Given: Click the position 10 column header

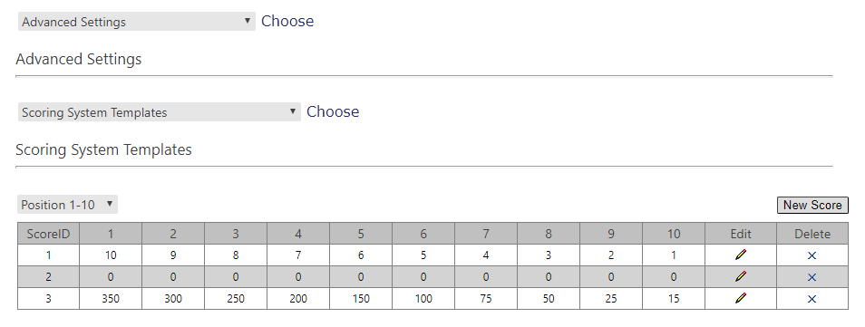Looking at the screenshot, I should tap(674, 234).
